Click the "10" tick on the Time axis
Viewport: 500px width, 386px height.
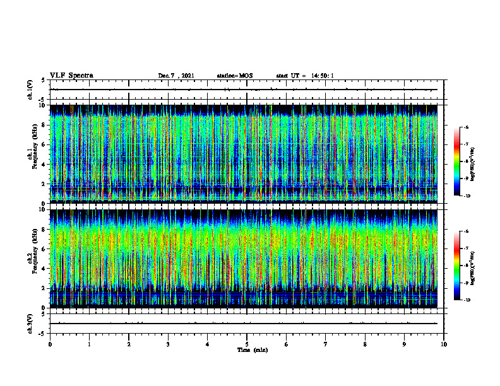click(x=444, y=344)
